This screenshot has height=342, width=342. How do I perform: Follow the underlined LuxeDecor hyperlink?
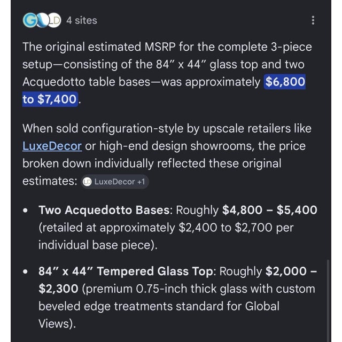tap(52, 146)
